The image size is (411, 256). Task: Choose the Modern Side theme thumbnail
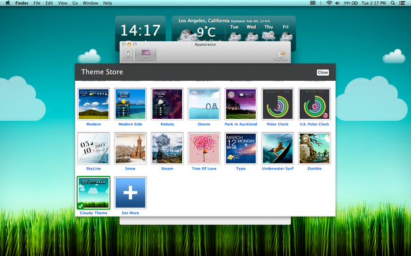pyautogui.click(x=130, y=104)
